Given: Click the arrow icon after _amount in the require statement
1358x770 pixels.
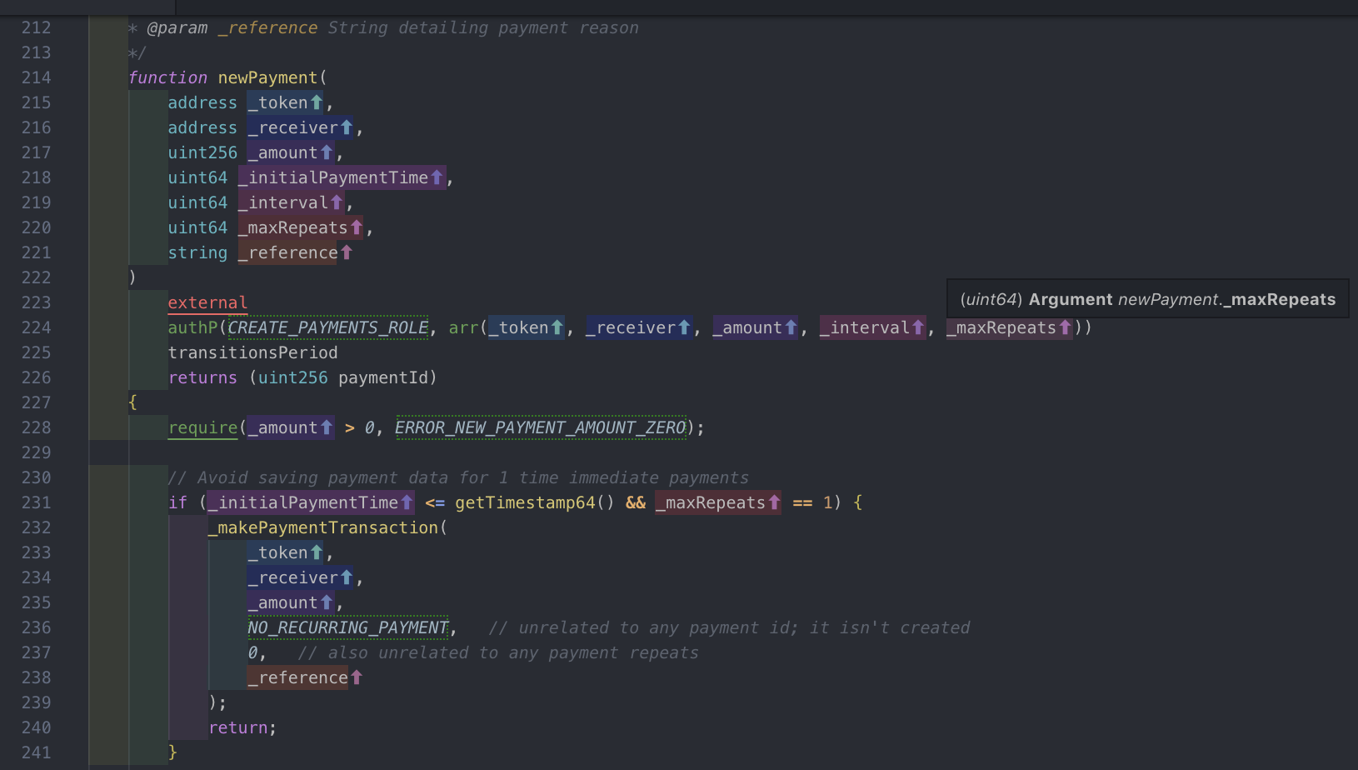Looking at the screenshot, I should click(x=327, y=427).
